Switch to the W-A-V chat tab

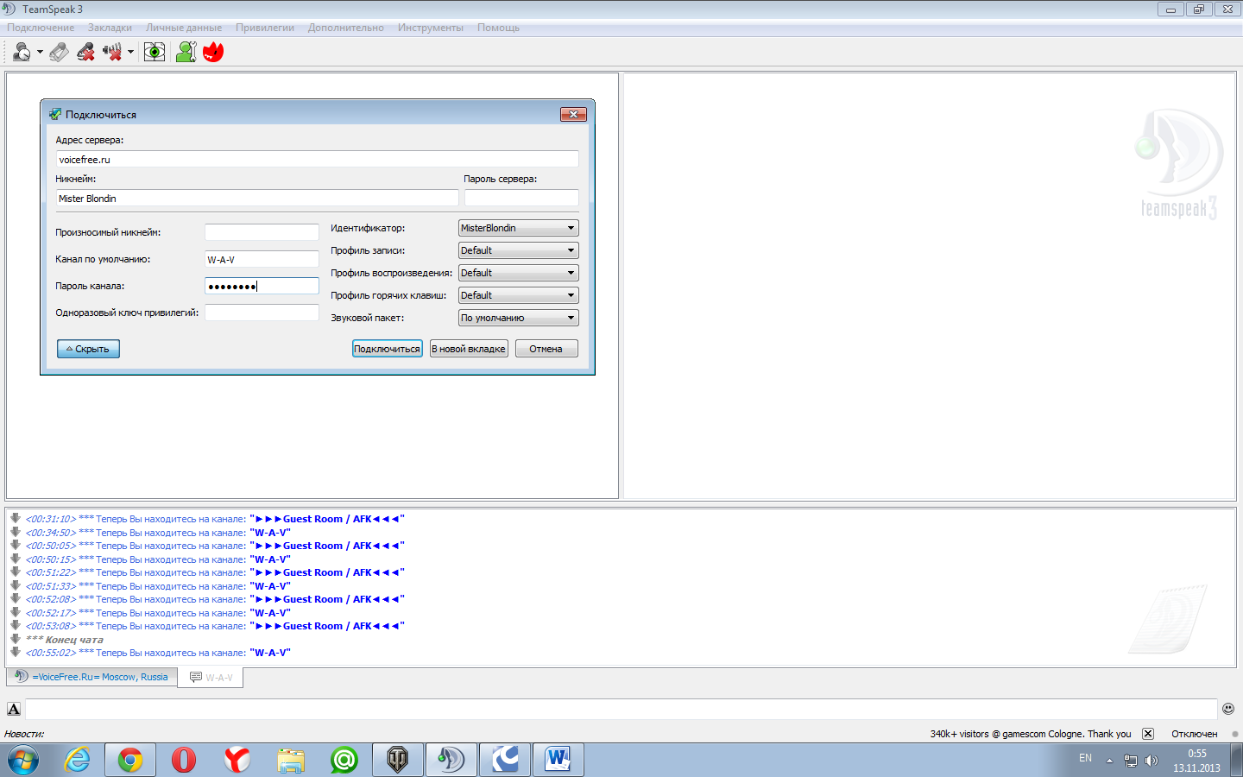pyautogui.click(x=211, y=678)
